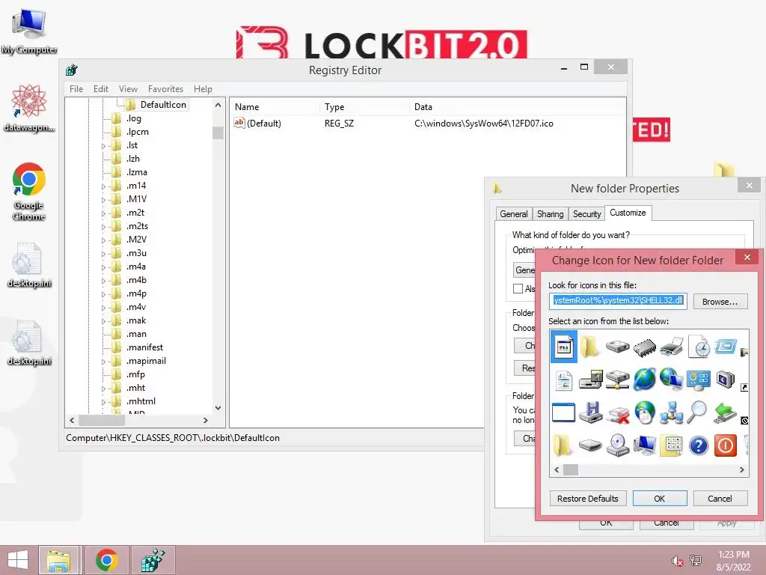This screenshot has width=766, height=575.
Task: Click Registry Editor title bar cube icon
Action: tap(72, 70)
